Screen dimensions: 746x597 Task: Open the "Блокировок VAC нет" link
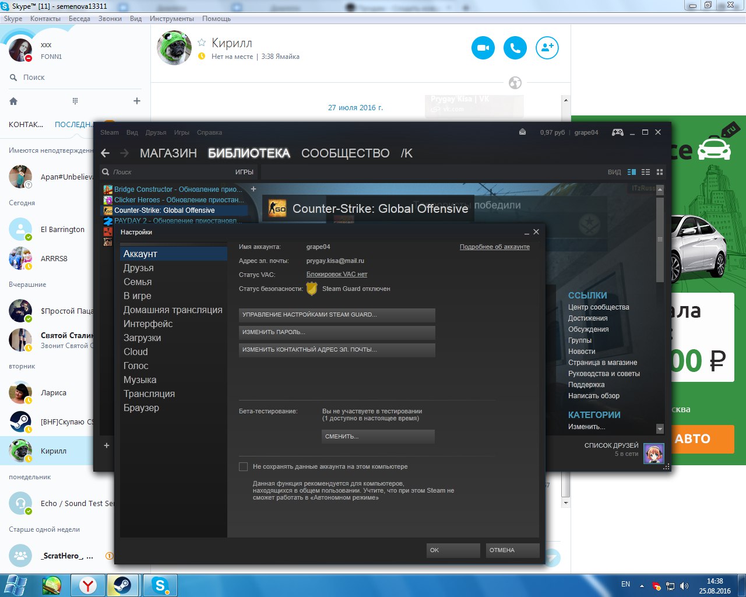click(337, 274)
